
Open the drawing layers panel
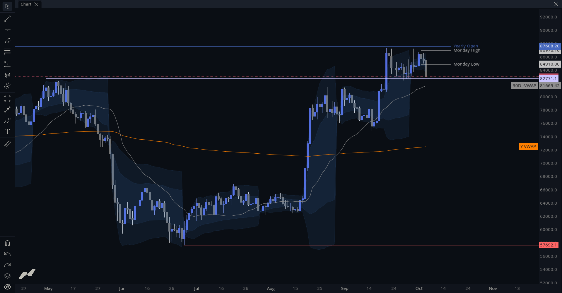7,276
